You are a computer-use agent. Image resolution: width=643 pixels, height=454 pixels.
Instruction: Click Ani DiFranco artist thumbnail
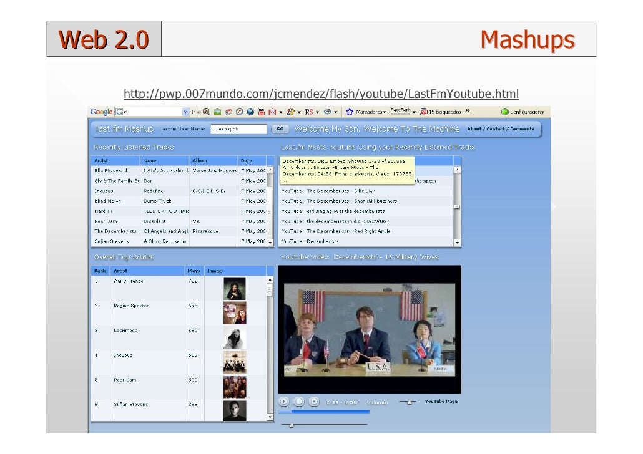(x=235, y=289)
